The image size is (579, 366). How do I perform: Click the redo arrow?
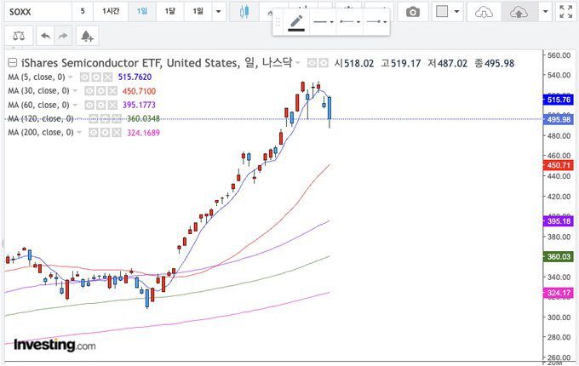point(63,36)
